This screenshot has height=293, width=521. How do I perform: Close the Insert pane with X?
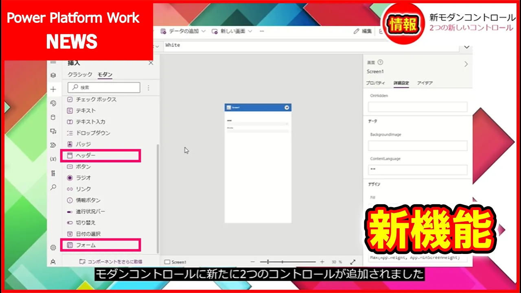[151, 63]
